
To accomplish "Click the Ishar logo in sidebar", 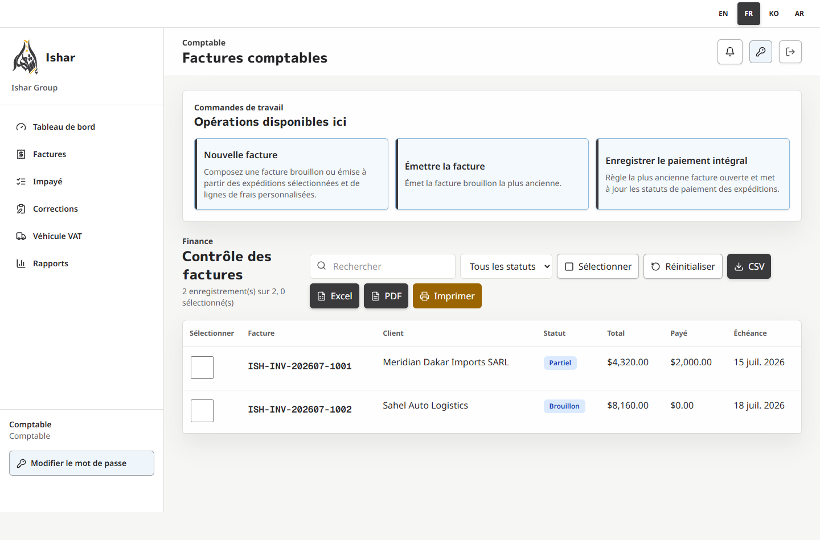I will [26, 57].
